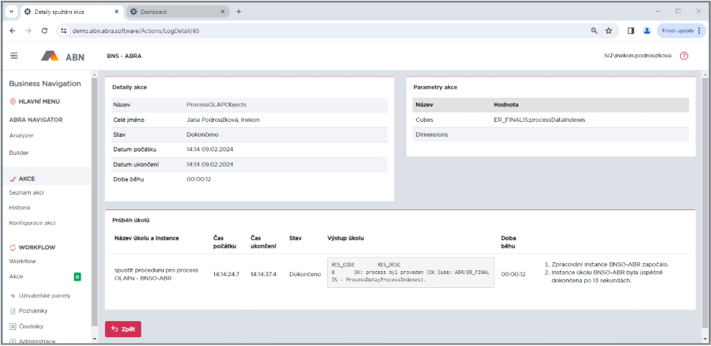The image size is (711, 346).
Task: Click the Hodnota column header
Action: pyautogui.click(x=506, y=104)
